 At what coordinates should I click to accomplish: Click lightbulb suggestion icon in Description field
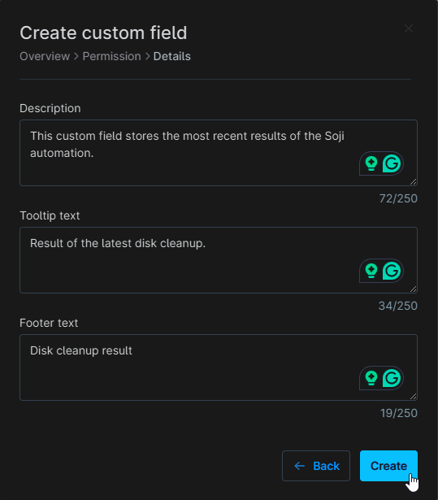[371, 163]
